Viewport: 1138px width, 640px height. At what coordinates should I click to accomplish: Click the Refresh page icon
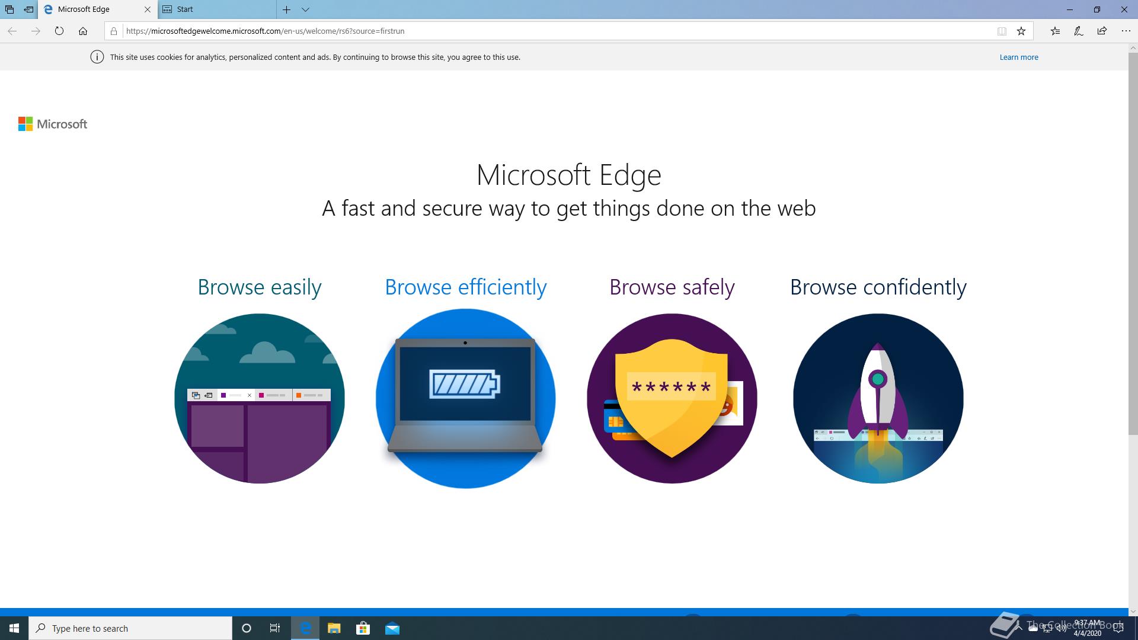(x=59, y=31)
